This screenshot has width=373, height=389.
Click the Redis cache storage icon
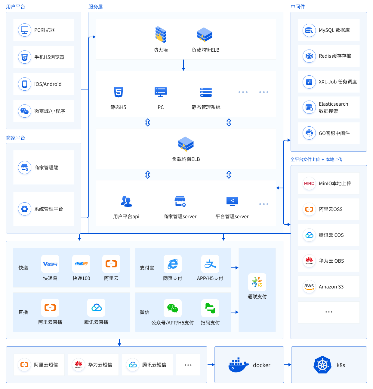tap(309, 56)
